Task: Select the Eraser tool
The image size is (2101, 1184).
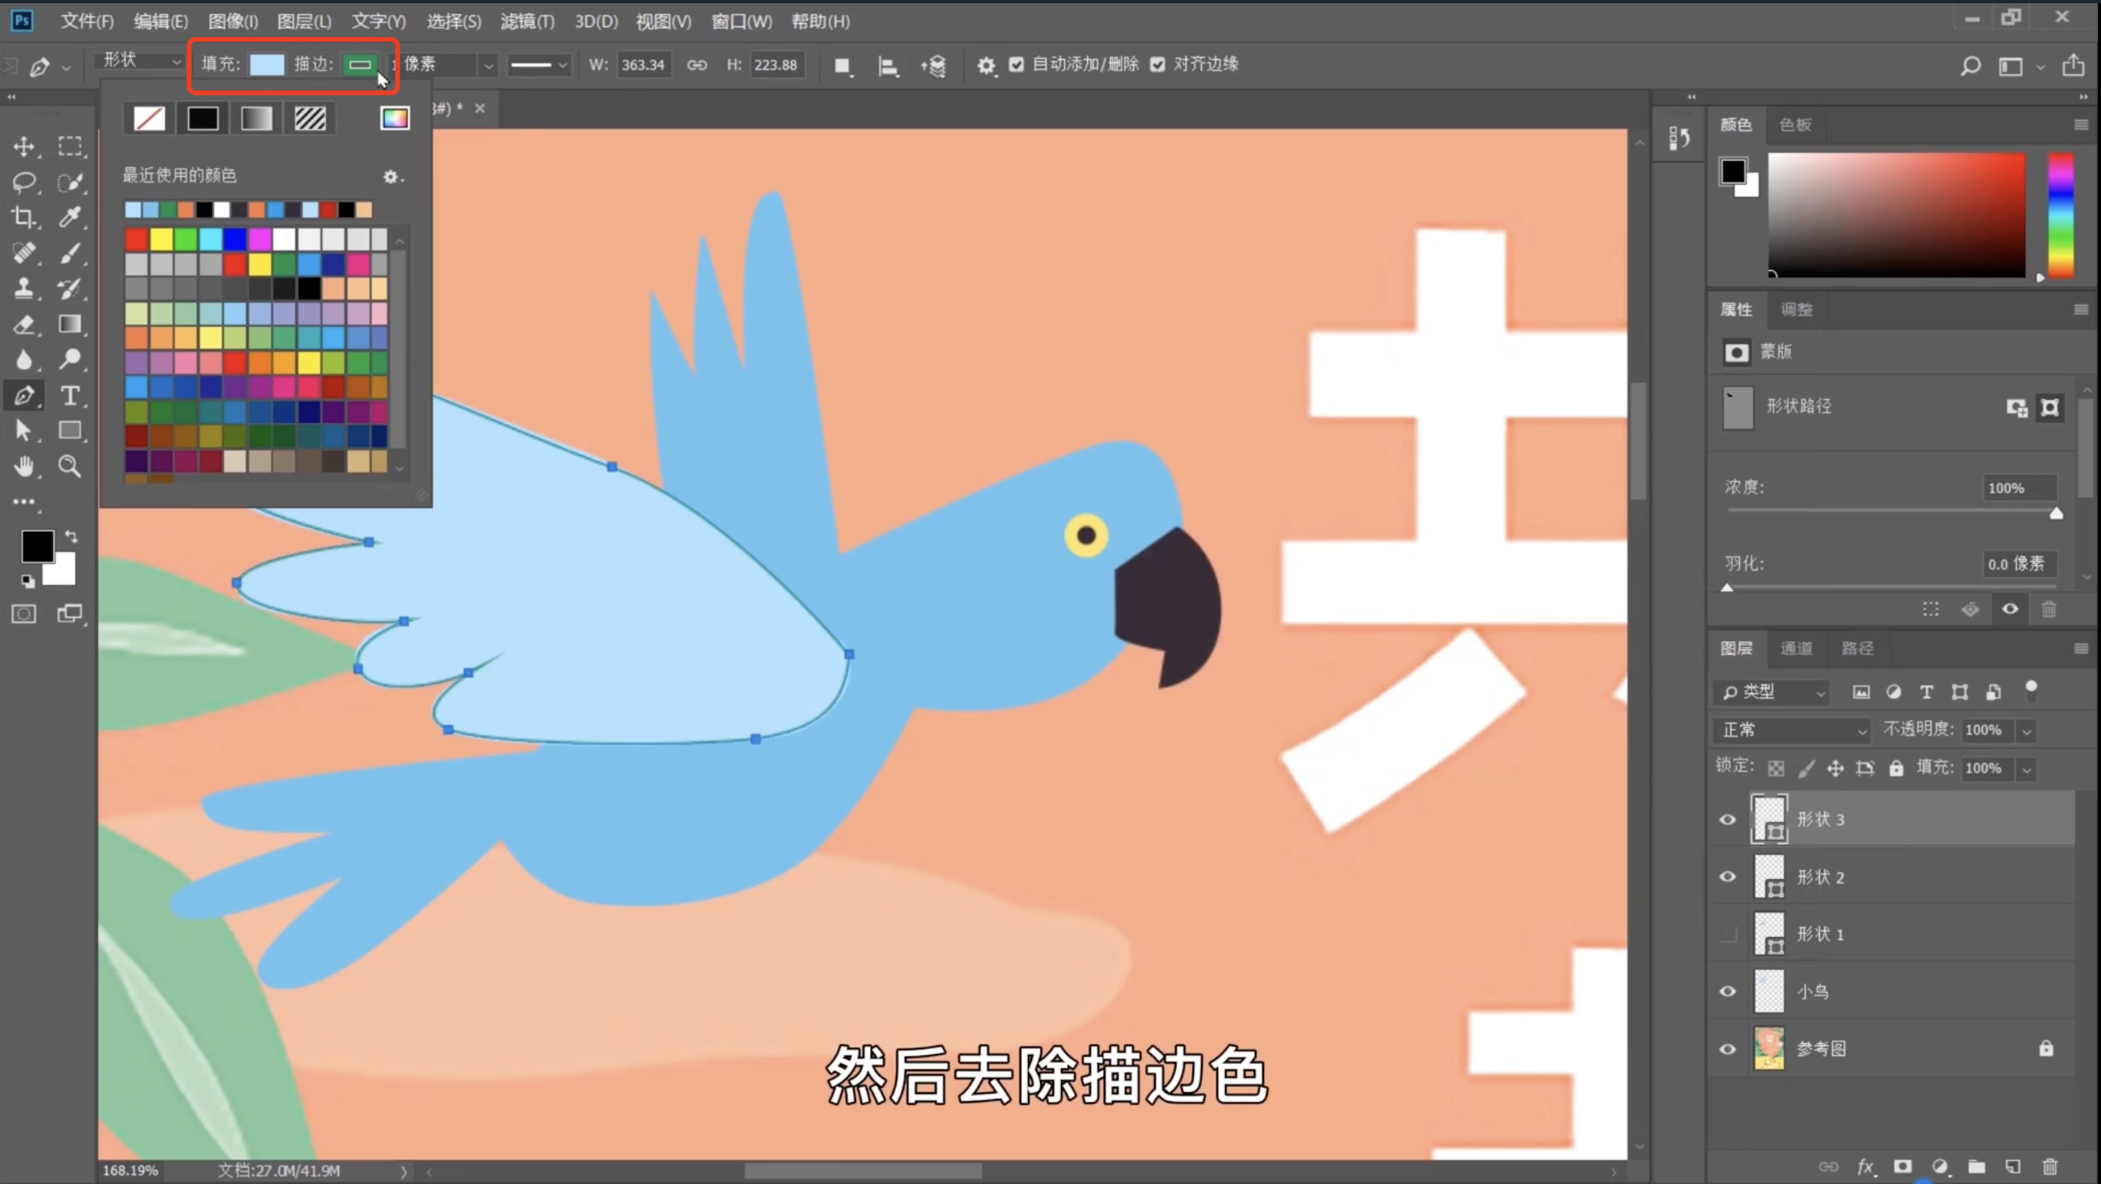Action: [x=24, y=324]
